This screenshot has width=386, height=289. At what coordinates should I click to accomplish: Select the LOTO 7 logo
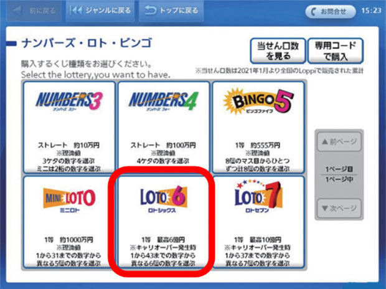(258, 197)
